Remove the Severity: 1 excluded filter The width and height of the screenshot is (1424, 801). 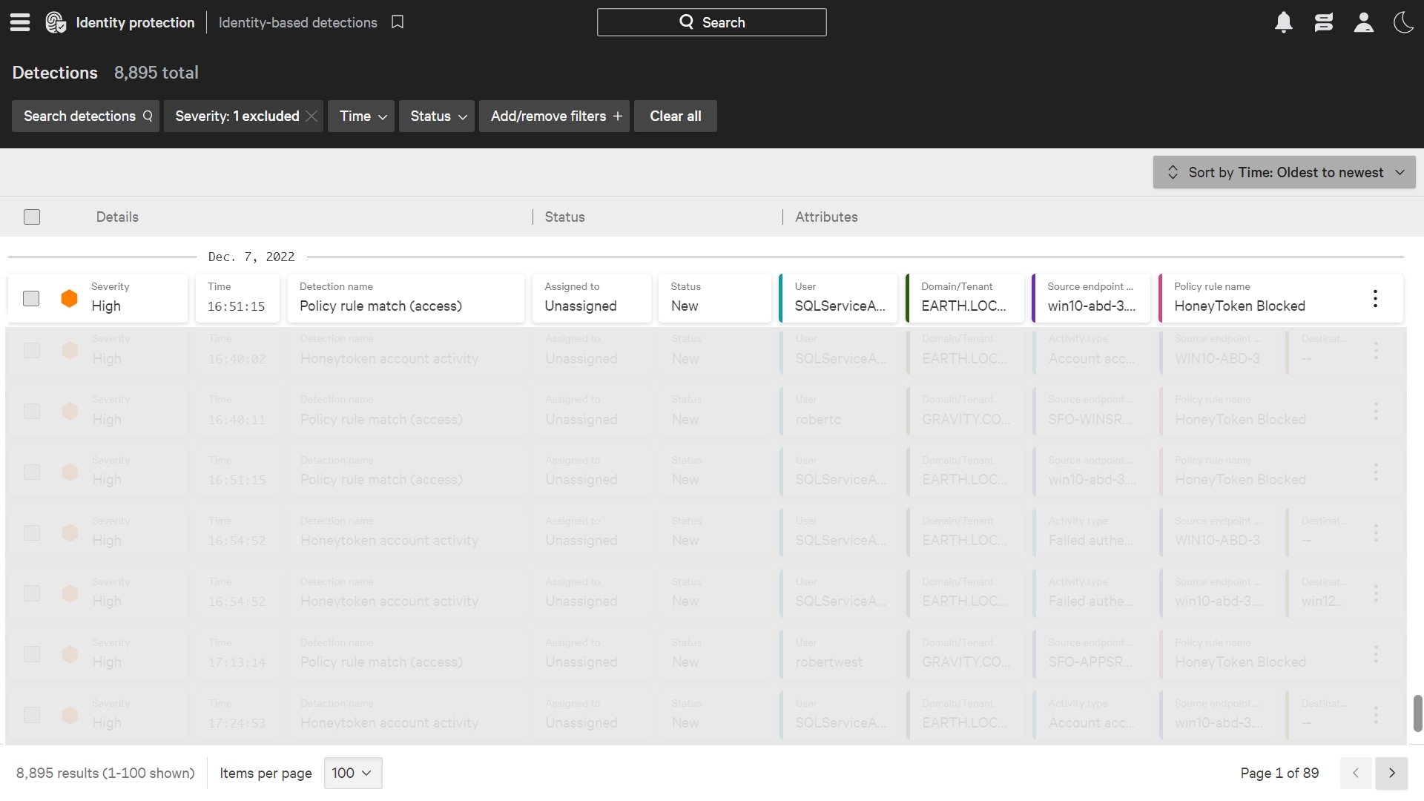[x=311, y=116]
